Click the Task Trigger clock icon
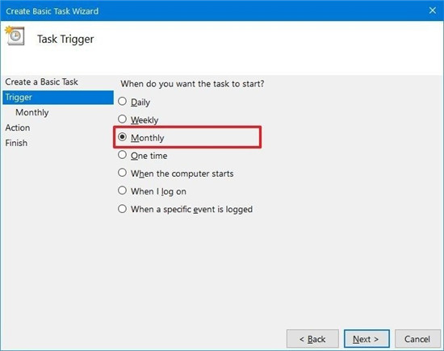Viewport: 444px width, 351px height. (x=15, y=36)
